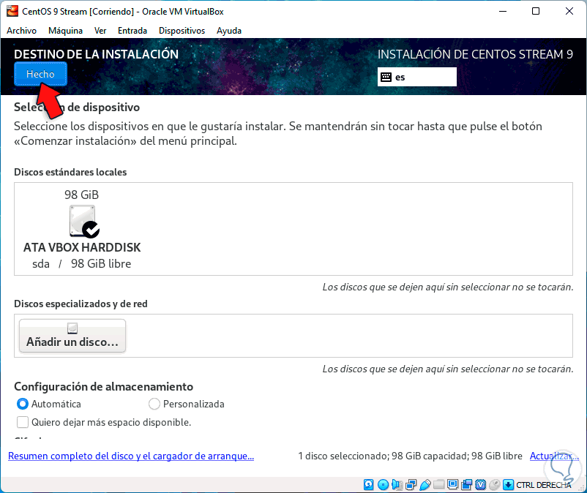Click the VirtualBox window title icon
Image resolution: width=587 pixels, height=493 pixels.
tap(12, 11)
